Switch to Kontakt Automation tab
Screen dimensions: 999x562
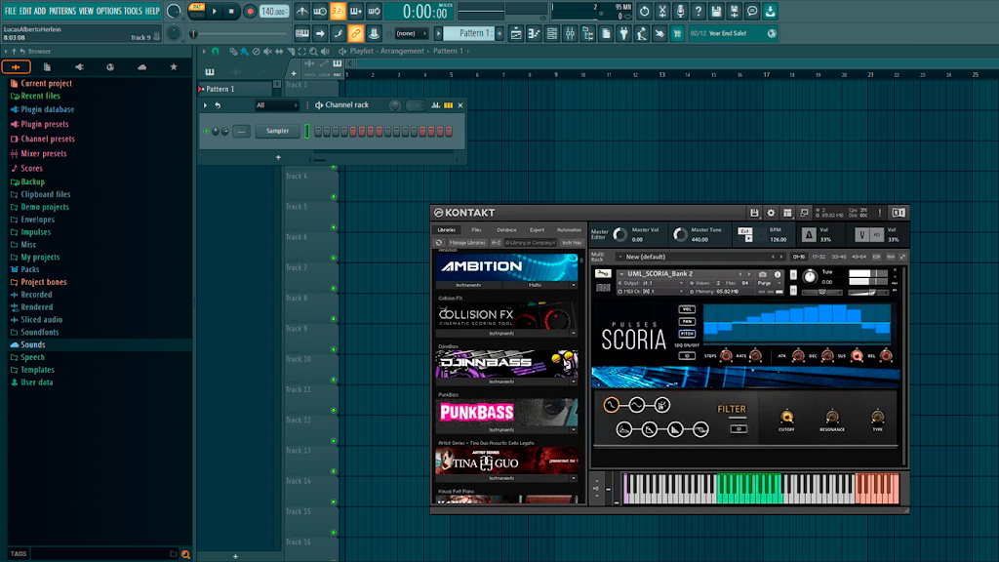click(569, 230)
